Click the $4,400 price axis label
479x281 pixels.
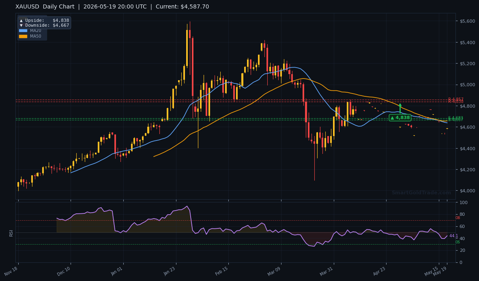tap(467, 148)
